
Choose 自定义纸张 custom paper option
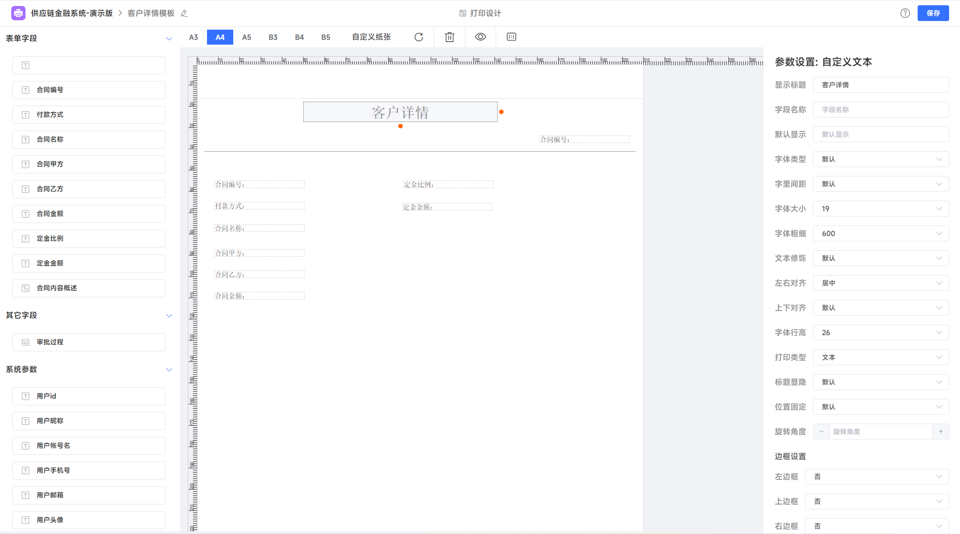coord(371,37)
